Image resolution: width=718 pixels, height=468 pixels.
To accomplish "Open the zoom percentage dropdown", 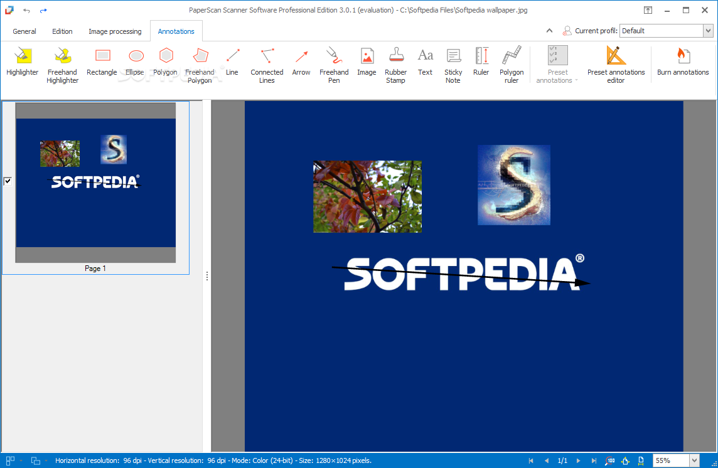I will 695,460.
